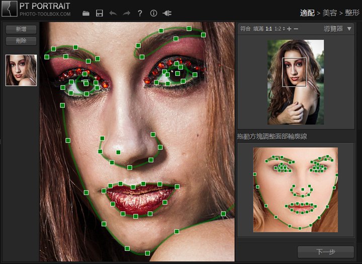Open help with the question mark icon

point(140,13)
